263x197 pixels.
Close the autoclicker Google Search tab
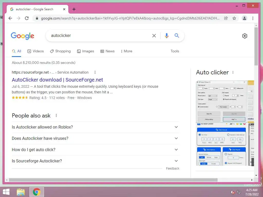click(x=64, y=9)
